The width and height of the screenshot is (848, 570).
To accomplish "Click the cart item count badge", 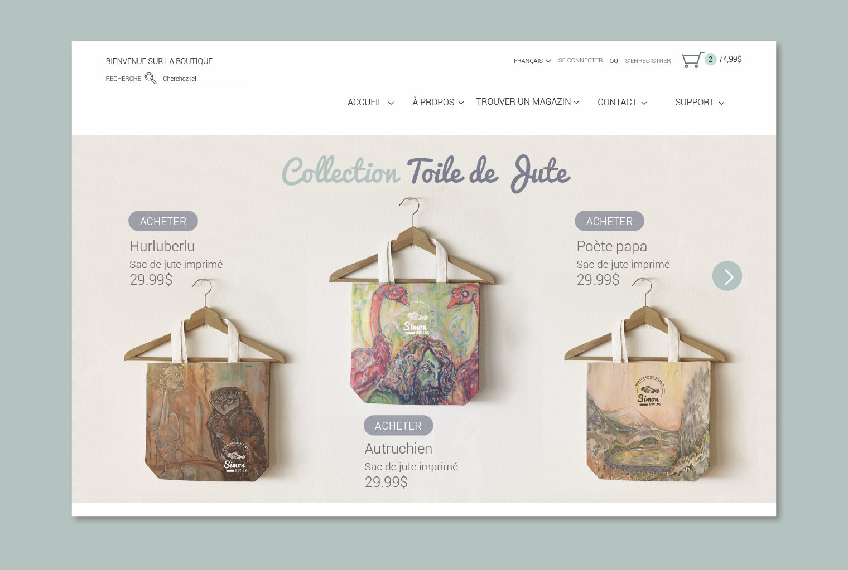I will [x=710, y=59].
